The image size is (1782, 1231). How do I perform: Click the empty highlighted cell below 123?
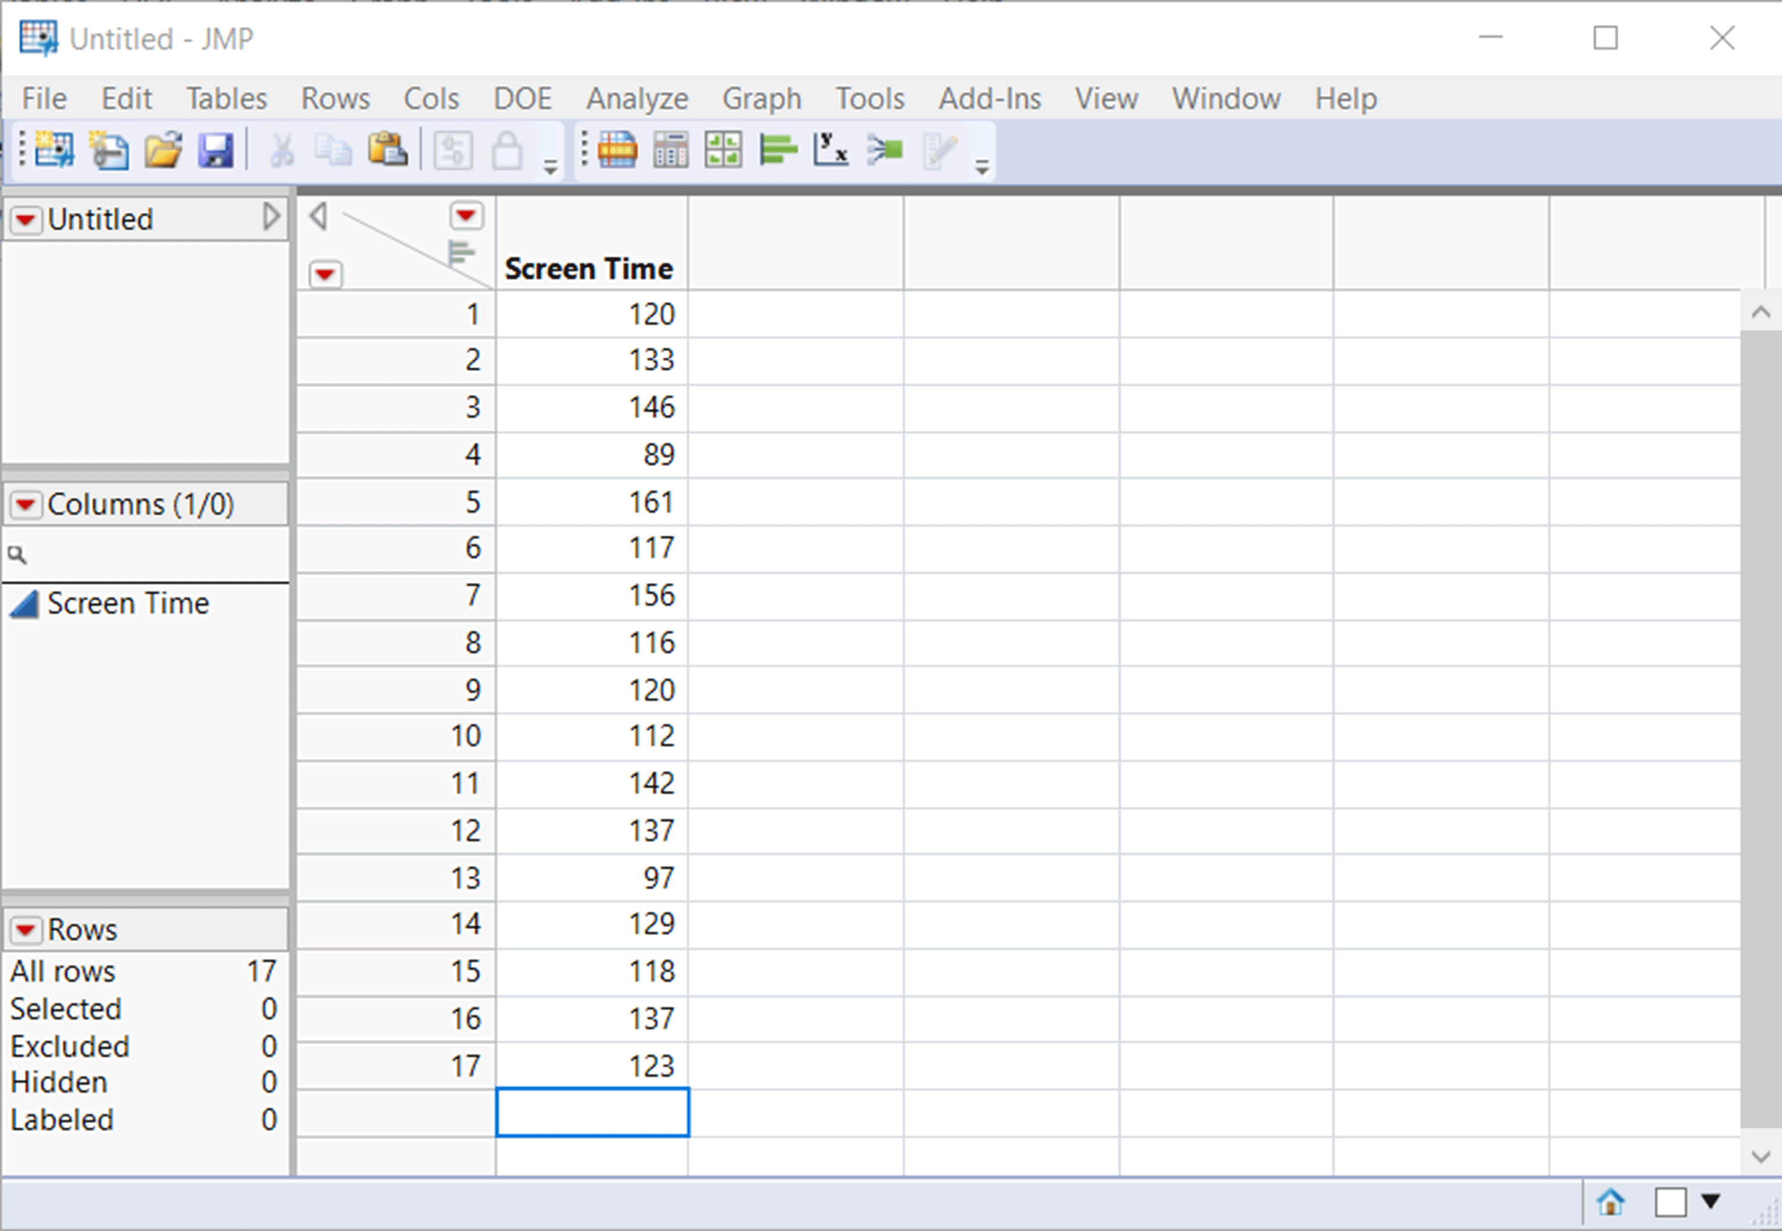[x=592, y=1112]
